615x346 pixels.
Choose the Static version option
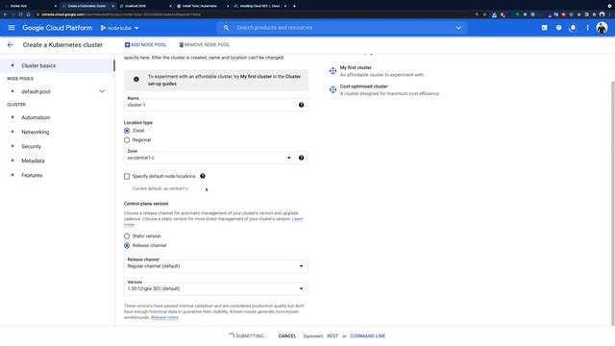(x=127, y=236)
